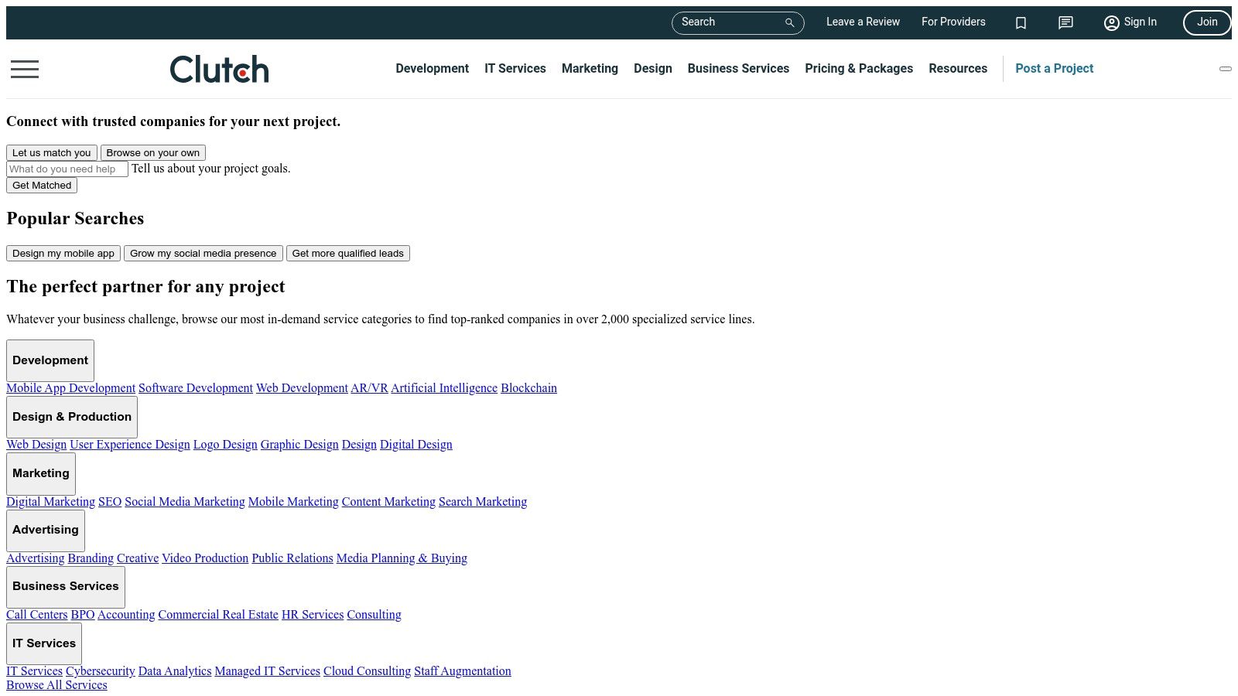Screen dimensions: 1238x696
Task: Select the 'Let us match you' tab
Action: [52, 153]
